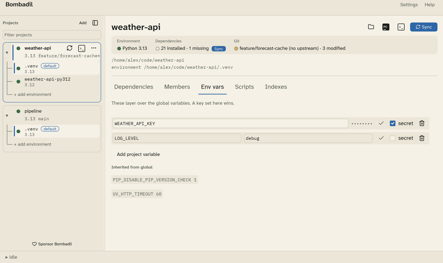Open the more options menu for weather-api
This screenshot has width=443, height=263.
point(94,48)
